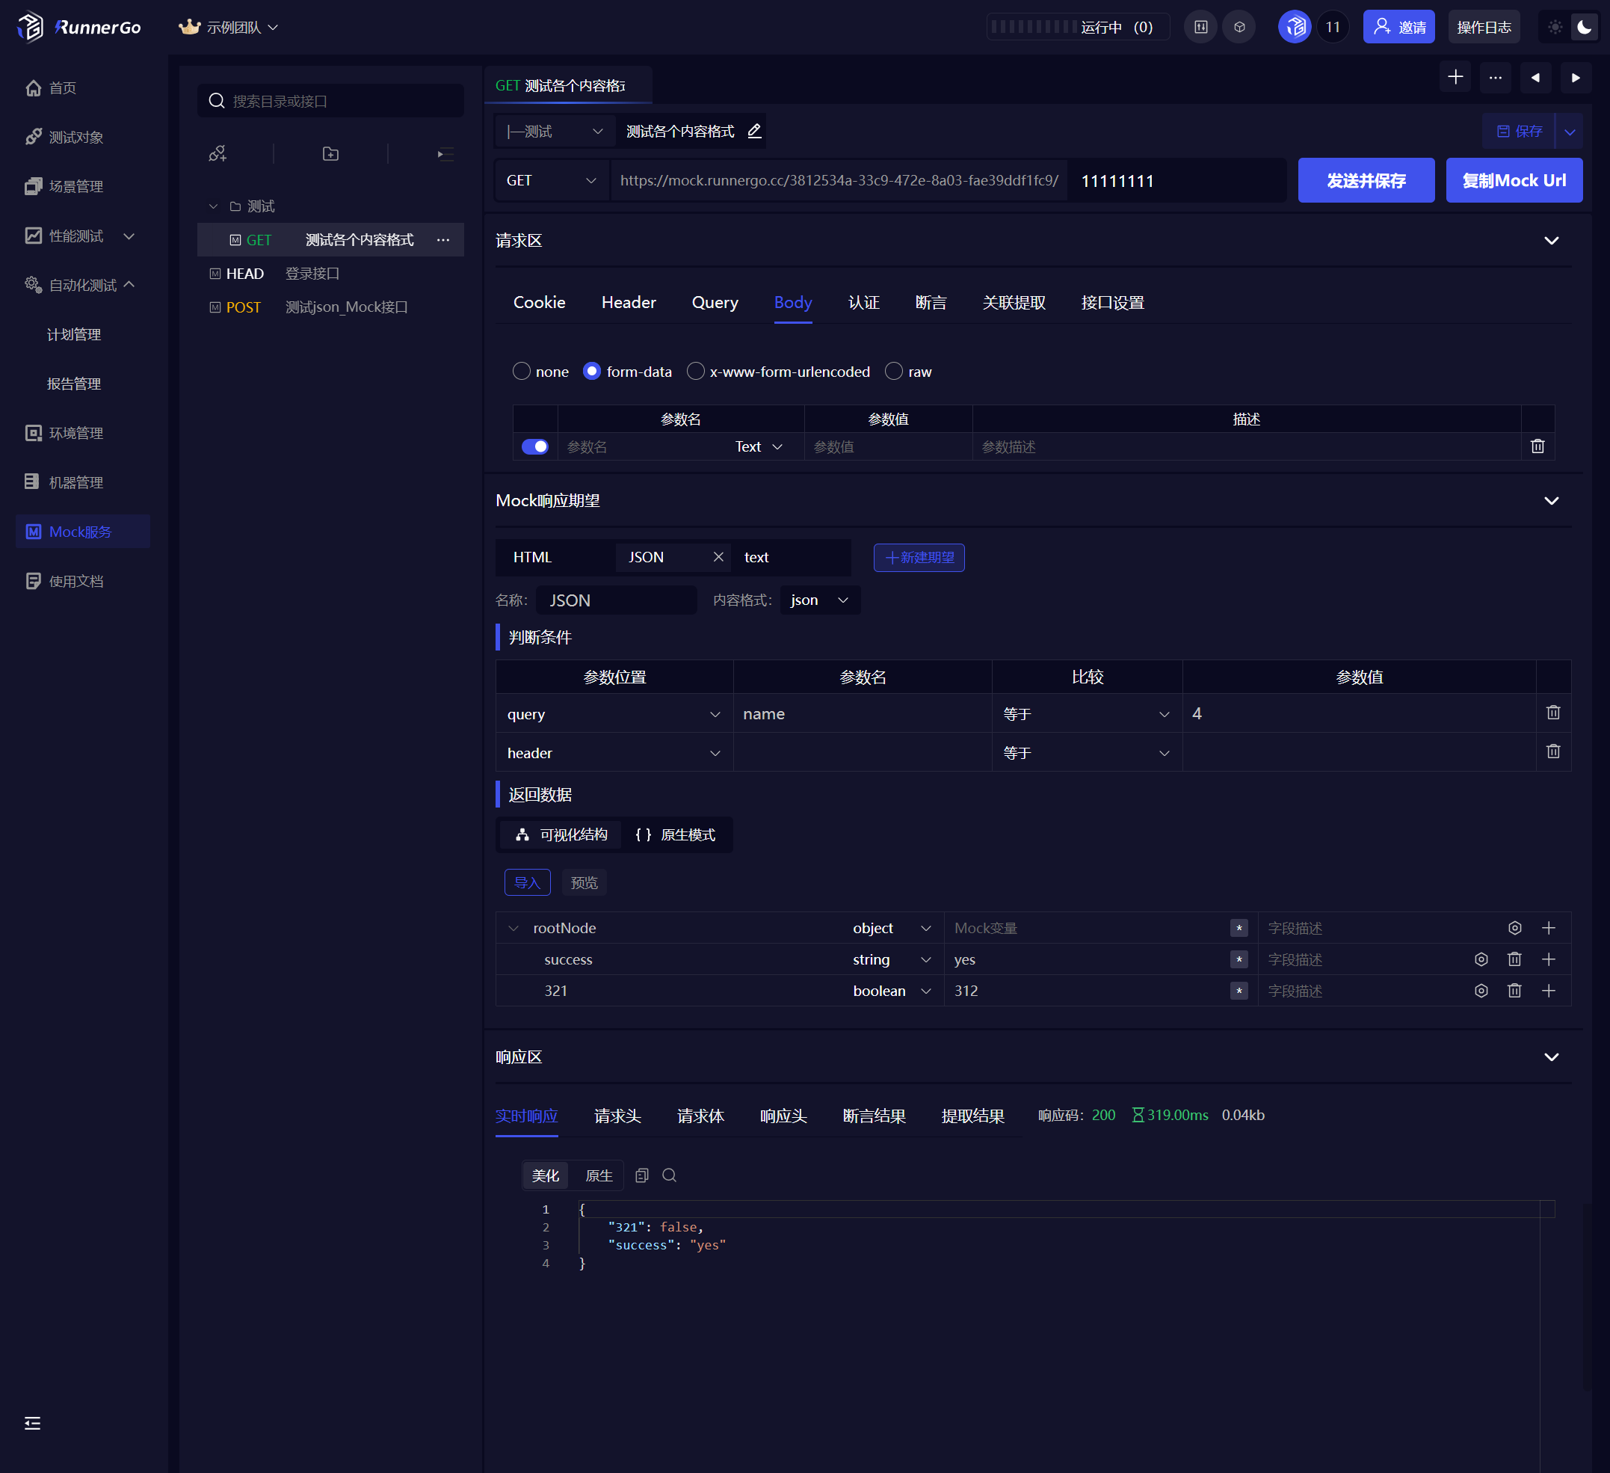This screenshot has width=1610, height=1473.
Task: Click the 新建期望 button
Action: coord(919,558)
